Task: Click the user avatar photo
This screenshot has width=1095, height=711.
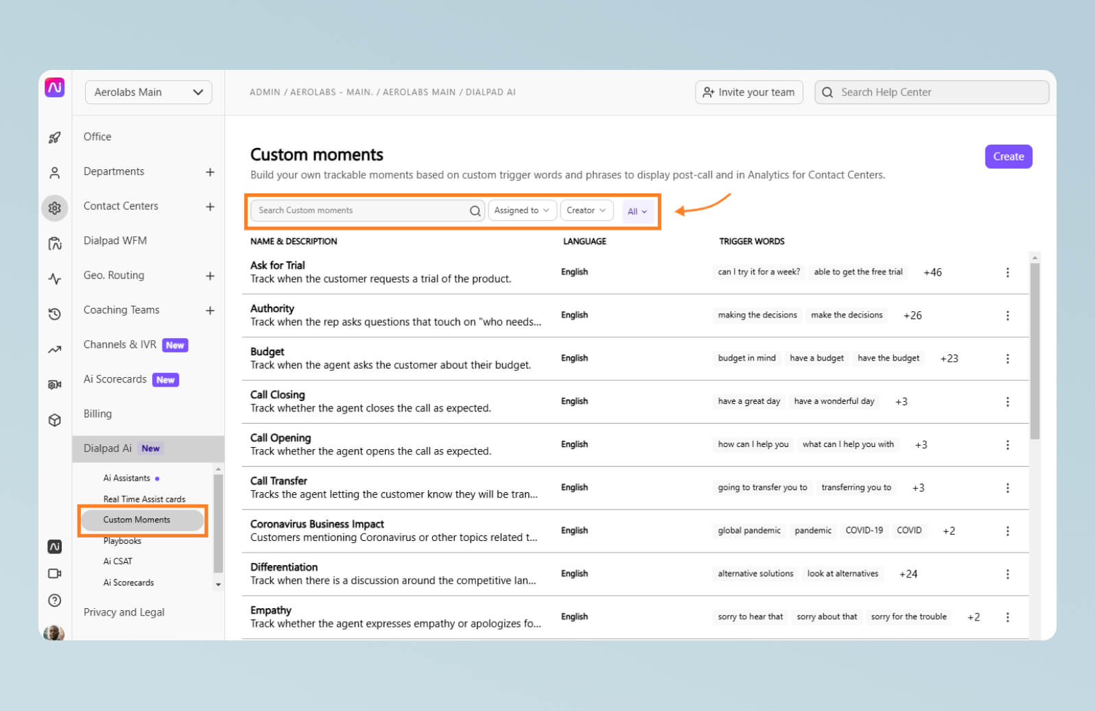Action: (x=54, y=632)
